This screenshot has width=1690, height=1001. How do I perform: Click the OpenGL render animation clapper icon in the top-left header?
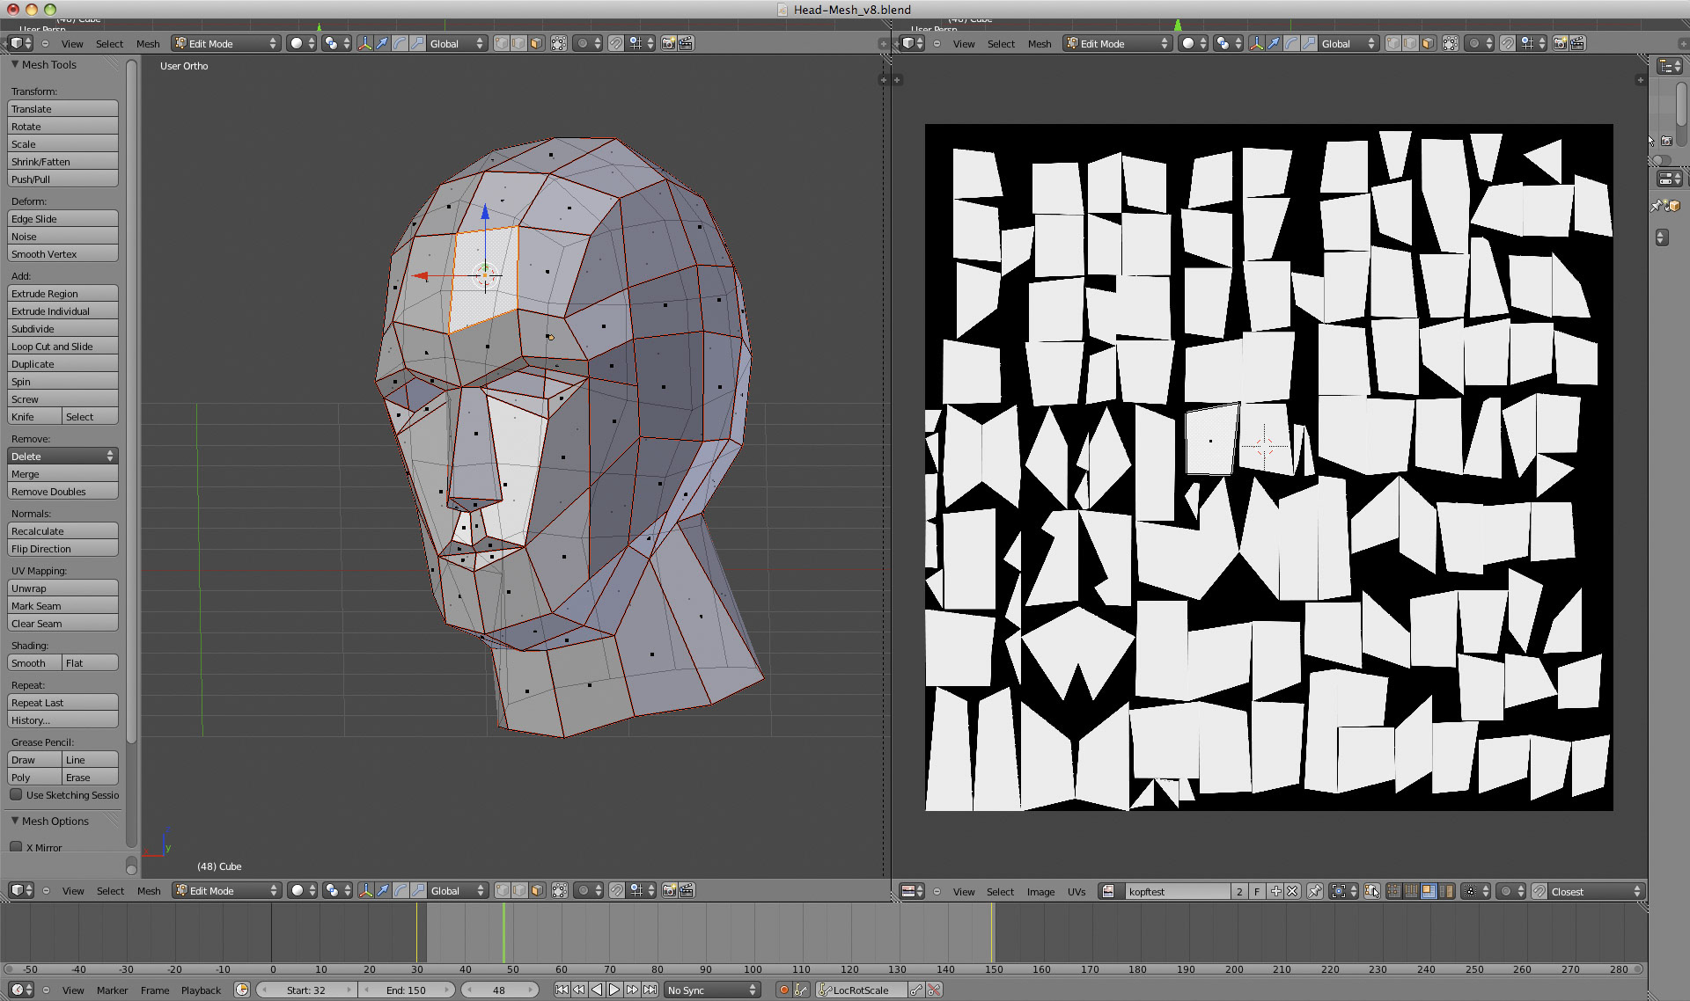click(687, 43)
